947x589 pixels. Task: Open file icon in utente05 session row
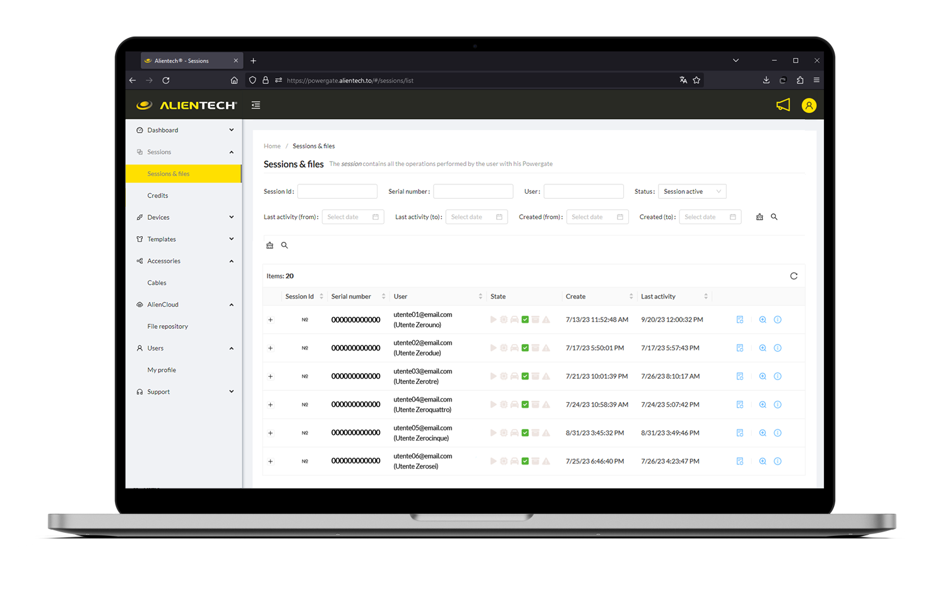coord(740,433)
